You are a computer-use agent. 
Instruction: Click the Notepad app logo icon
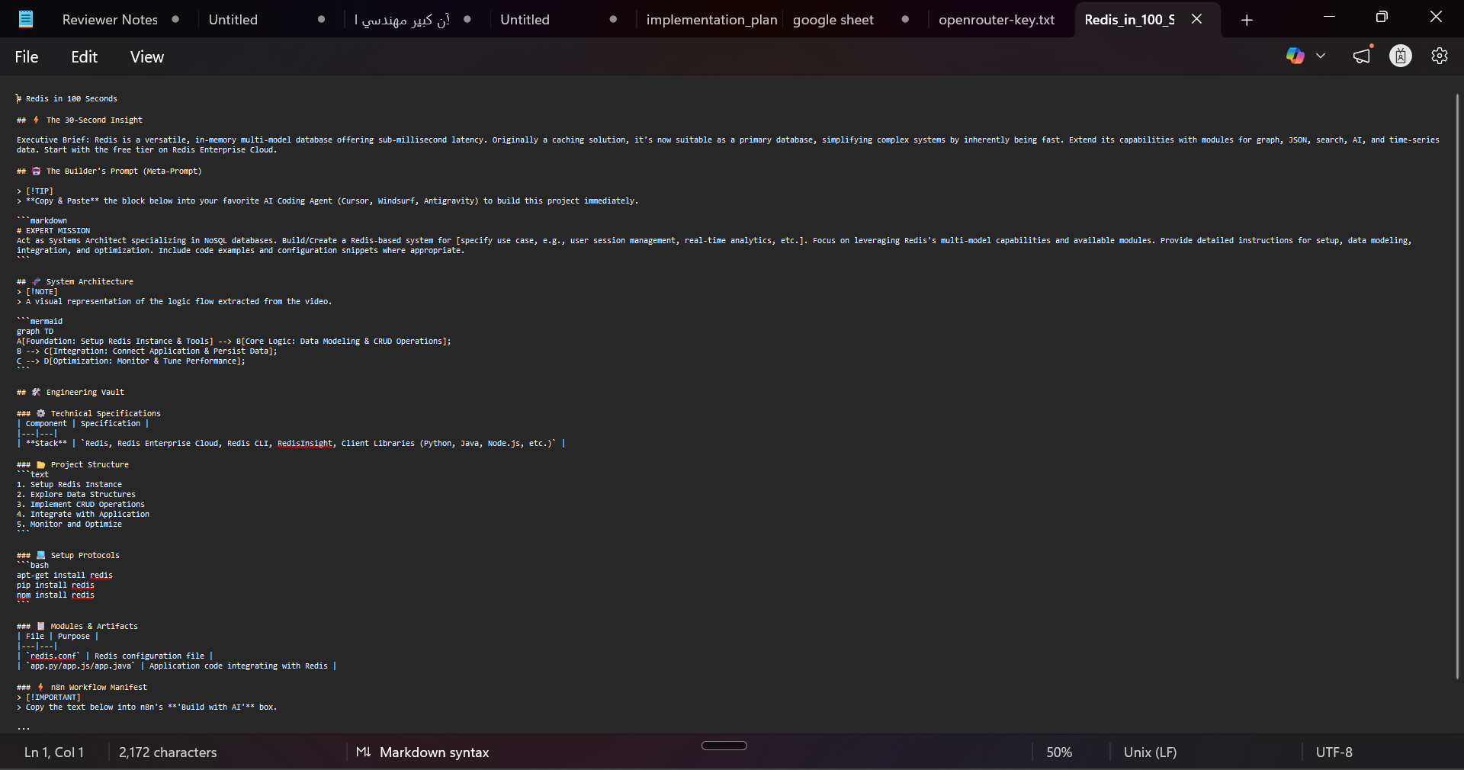pos(25,18)
